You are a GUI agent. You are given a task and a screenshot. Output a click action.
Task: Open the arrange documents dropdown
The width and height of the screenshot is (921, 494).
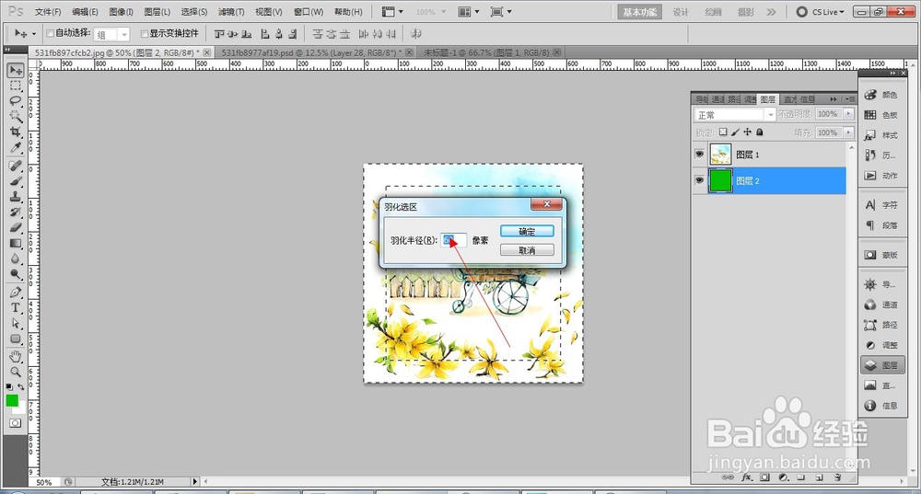[469, 12]
